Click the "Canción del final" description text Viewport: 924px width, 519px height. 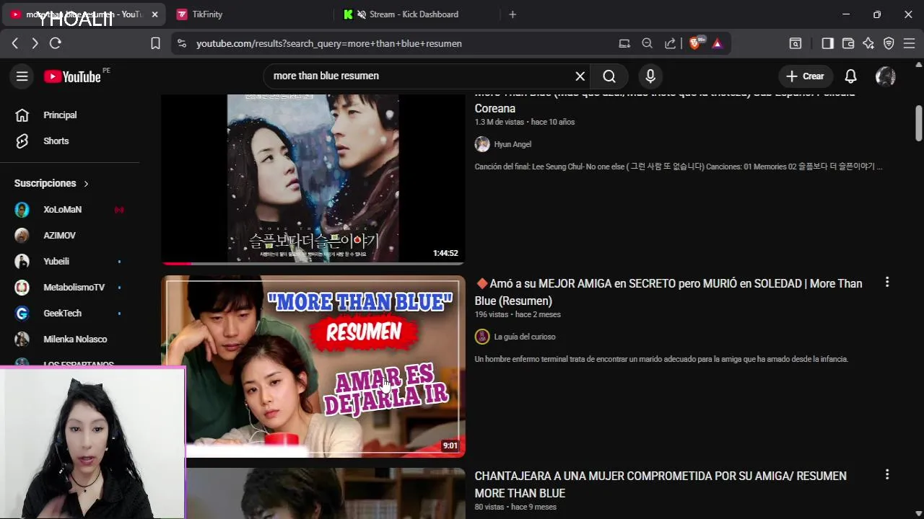pyautogui.click(x=679, y=167)
